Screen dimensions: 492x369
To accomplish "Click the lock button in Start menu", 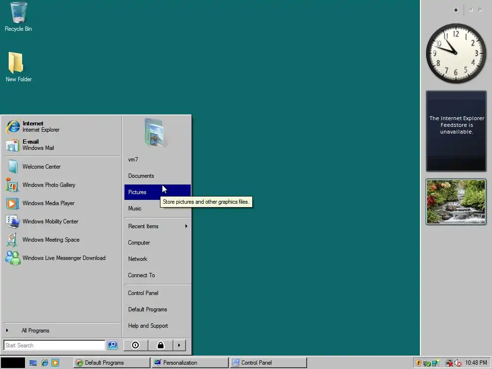I will [160, 345].
